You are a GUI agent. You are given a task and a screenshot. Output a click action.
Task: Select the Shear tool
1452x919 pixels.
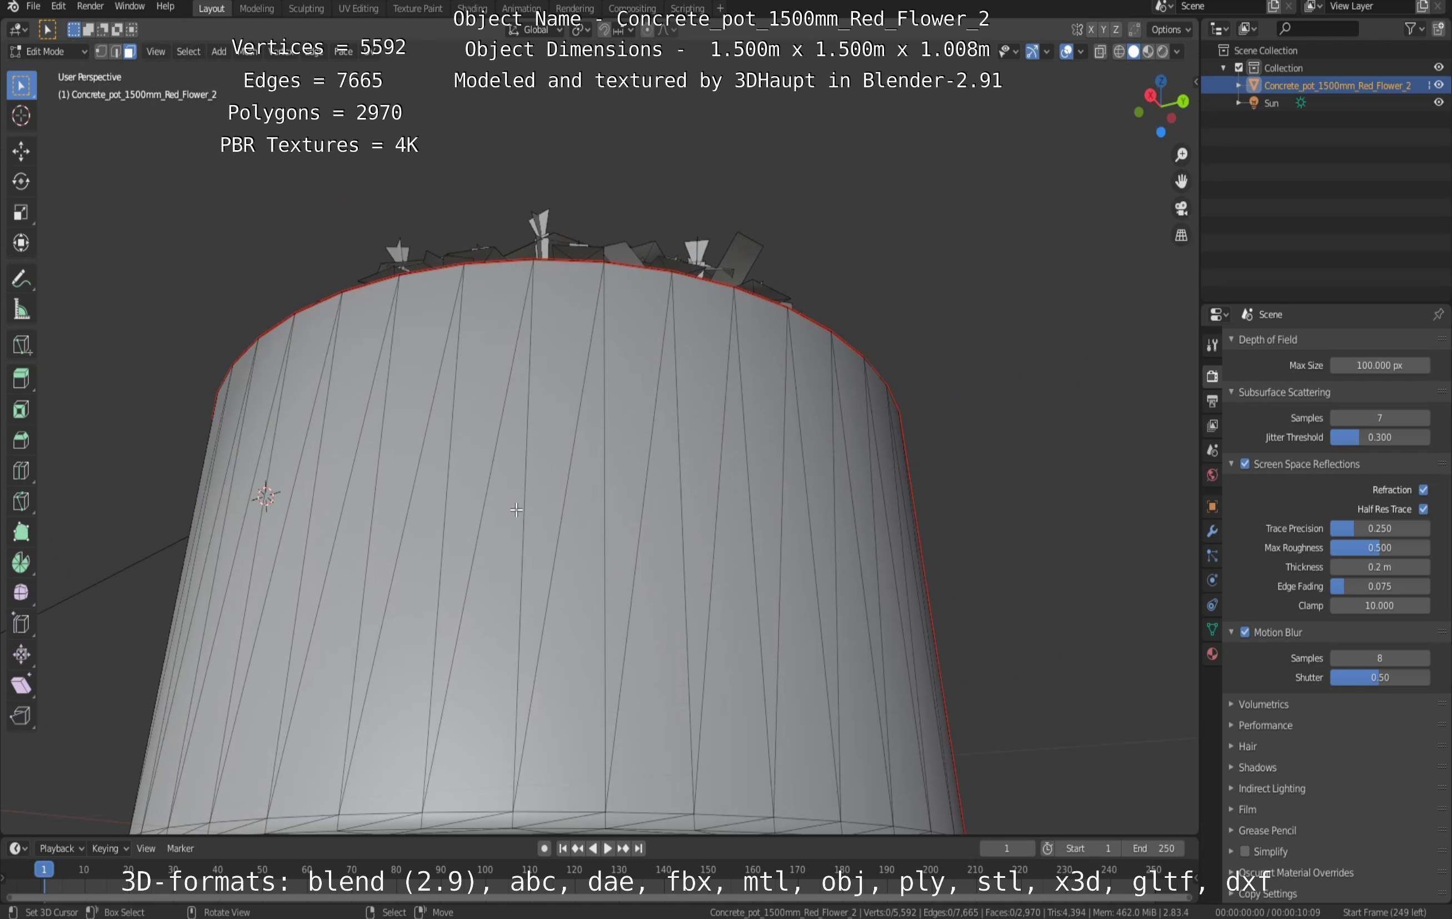[x=21, y=685]
